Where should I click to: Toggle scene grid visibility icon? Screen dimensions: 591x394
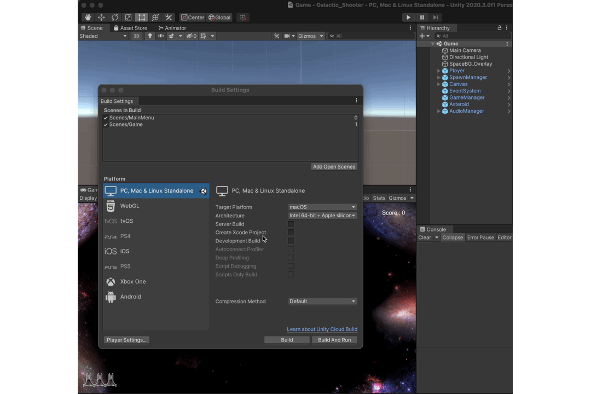[x=204, y=36]
